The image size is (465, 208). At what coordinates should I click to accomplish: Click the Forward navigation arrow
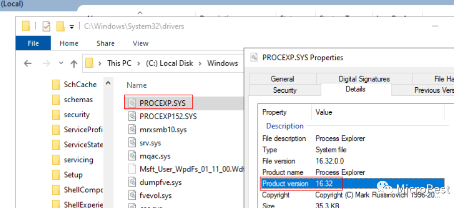point(47,63)
